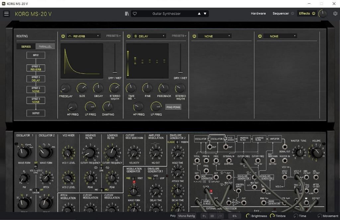Enable PING PONG delay button
This screenshot has width=340, height=220.
(x=173, y=107)
